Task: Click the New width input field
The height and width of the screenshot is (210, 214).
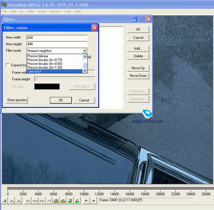Action: (57, 38)
